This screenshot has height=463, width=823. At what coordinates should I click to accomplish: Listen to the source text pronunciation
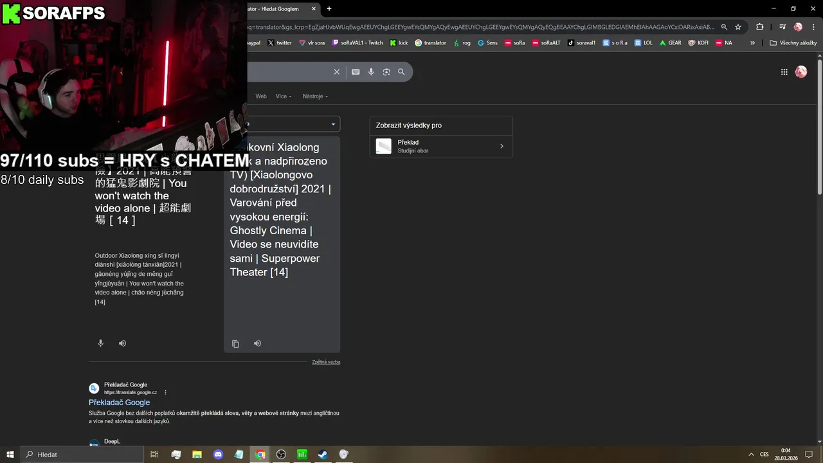point(122,343)
